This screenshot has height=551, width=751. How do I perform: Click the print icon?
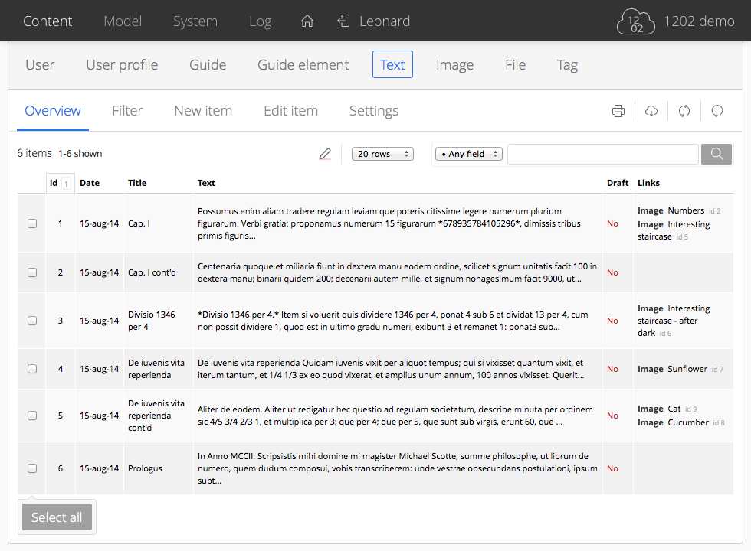618,111
